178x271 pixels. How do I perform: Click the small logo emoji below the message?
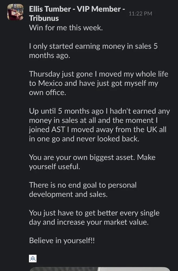(x=33, y=259)
